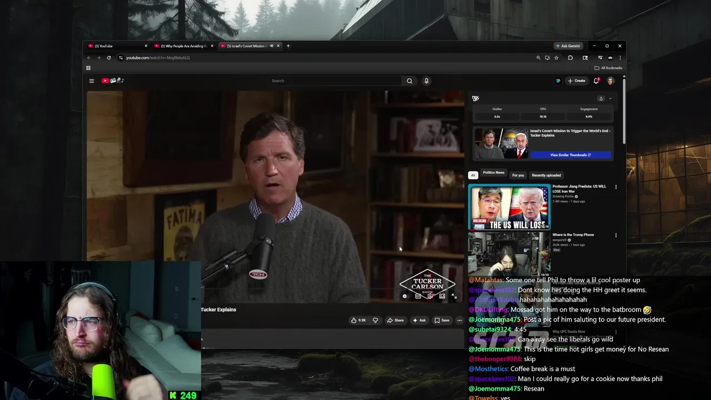Open the video player settings gear
The image size is (711, 400).
coord(430,296)
